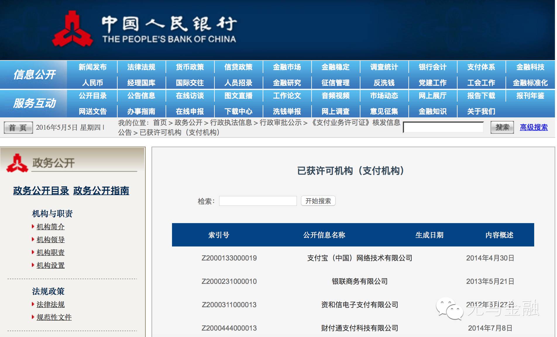The image size is (557, 337).
Task: Click the red arrow beside 规范性文件
Action: pyautogui.click(x=33, y=317)
